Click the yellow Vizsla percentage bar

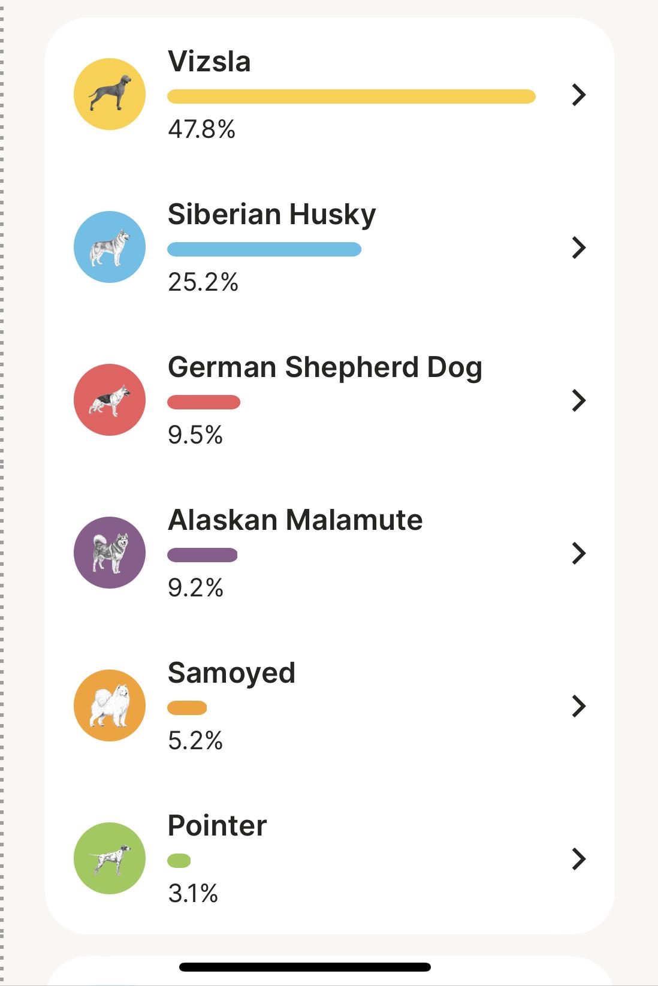coord(351,97)
